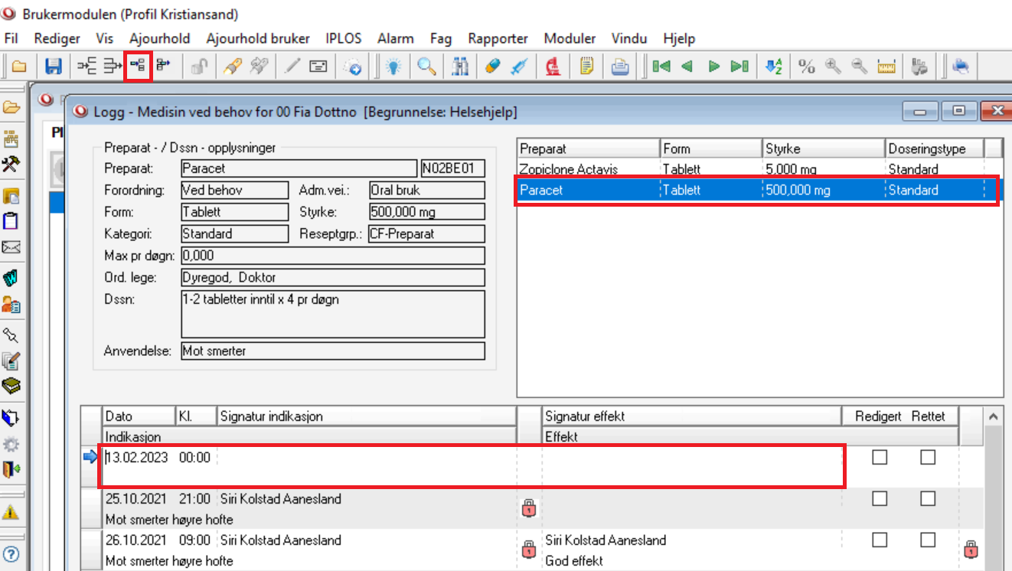
Task: Click the clipboard icon in left sidebar
Action: click(11, 221)
